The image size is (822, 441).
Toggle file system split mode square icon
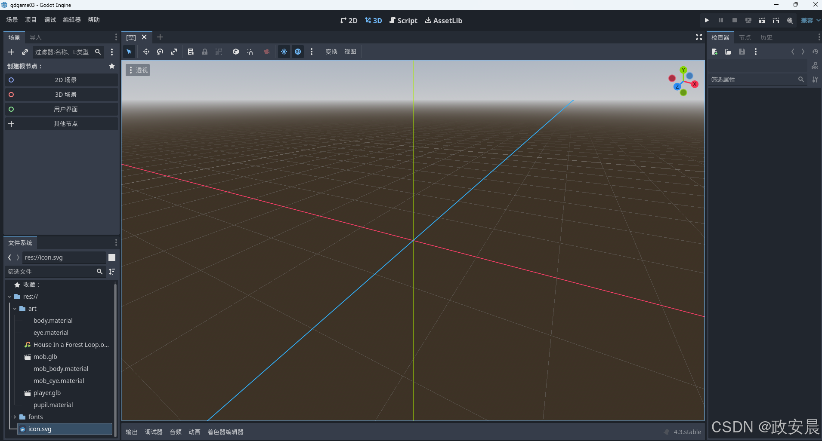[112, 257]
